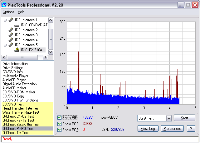Toggle the Show POF checkbox
This screenshot has height=143, width=200.
[x=59, y=130]
